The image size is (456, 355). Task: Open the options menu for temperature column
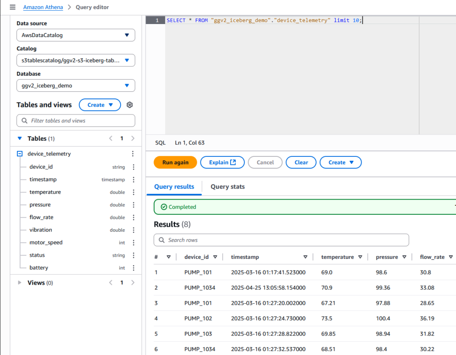point(132,192)
